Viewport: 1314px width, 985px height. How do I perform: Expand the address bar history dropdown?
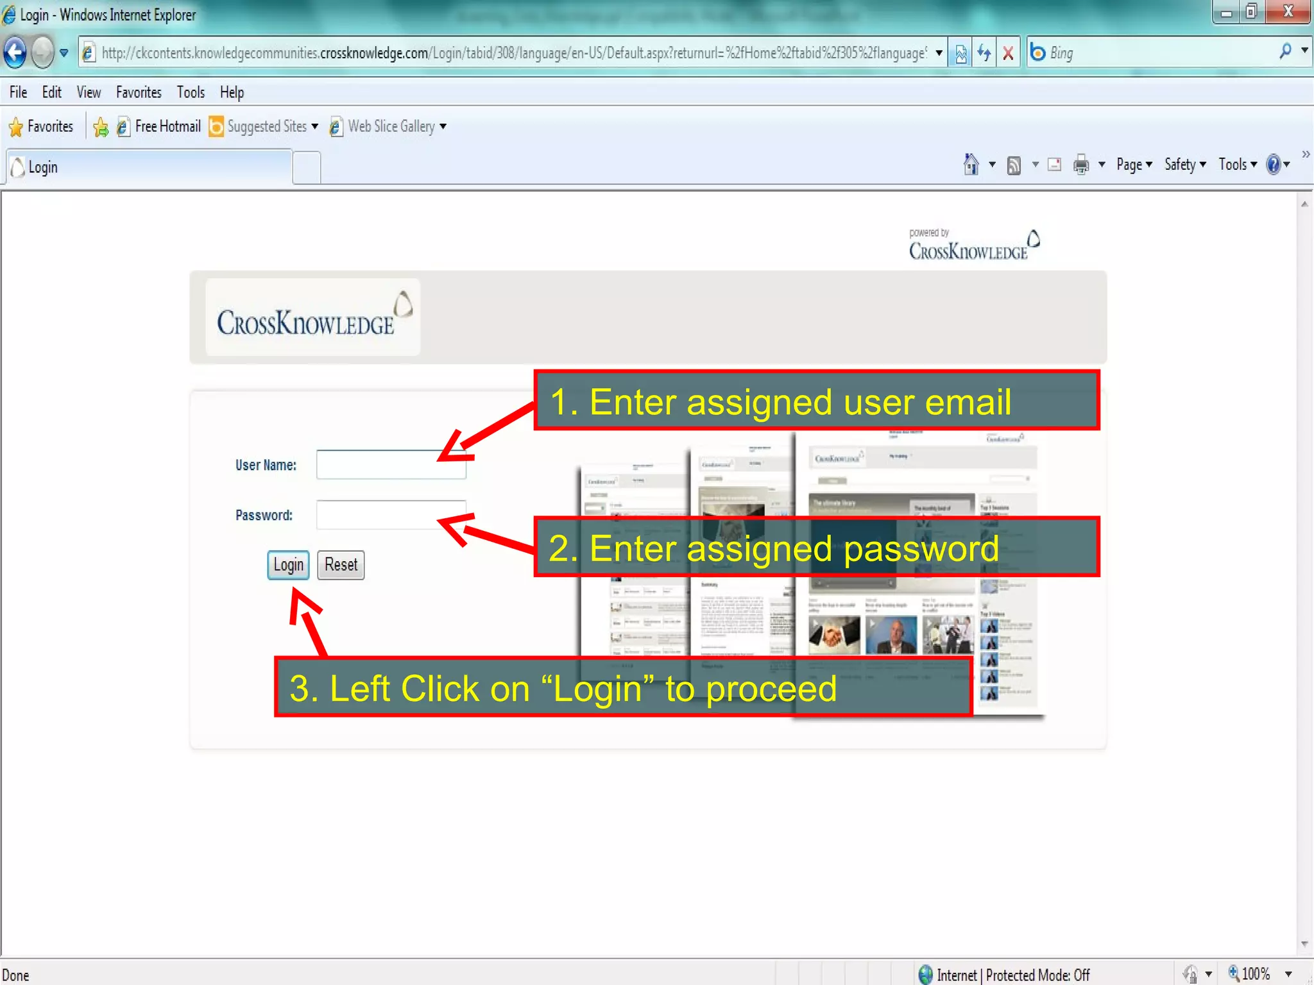tap(939, 53)
